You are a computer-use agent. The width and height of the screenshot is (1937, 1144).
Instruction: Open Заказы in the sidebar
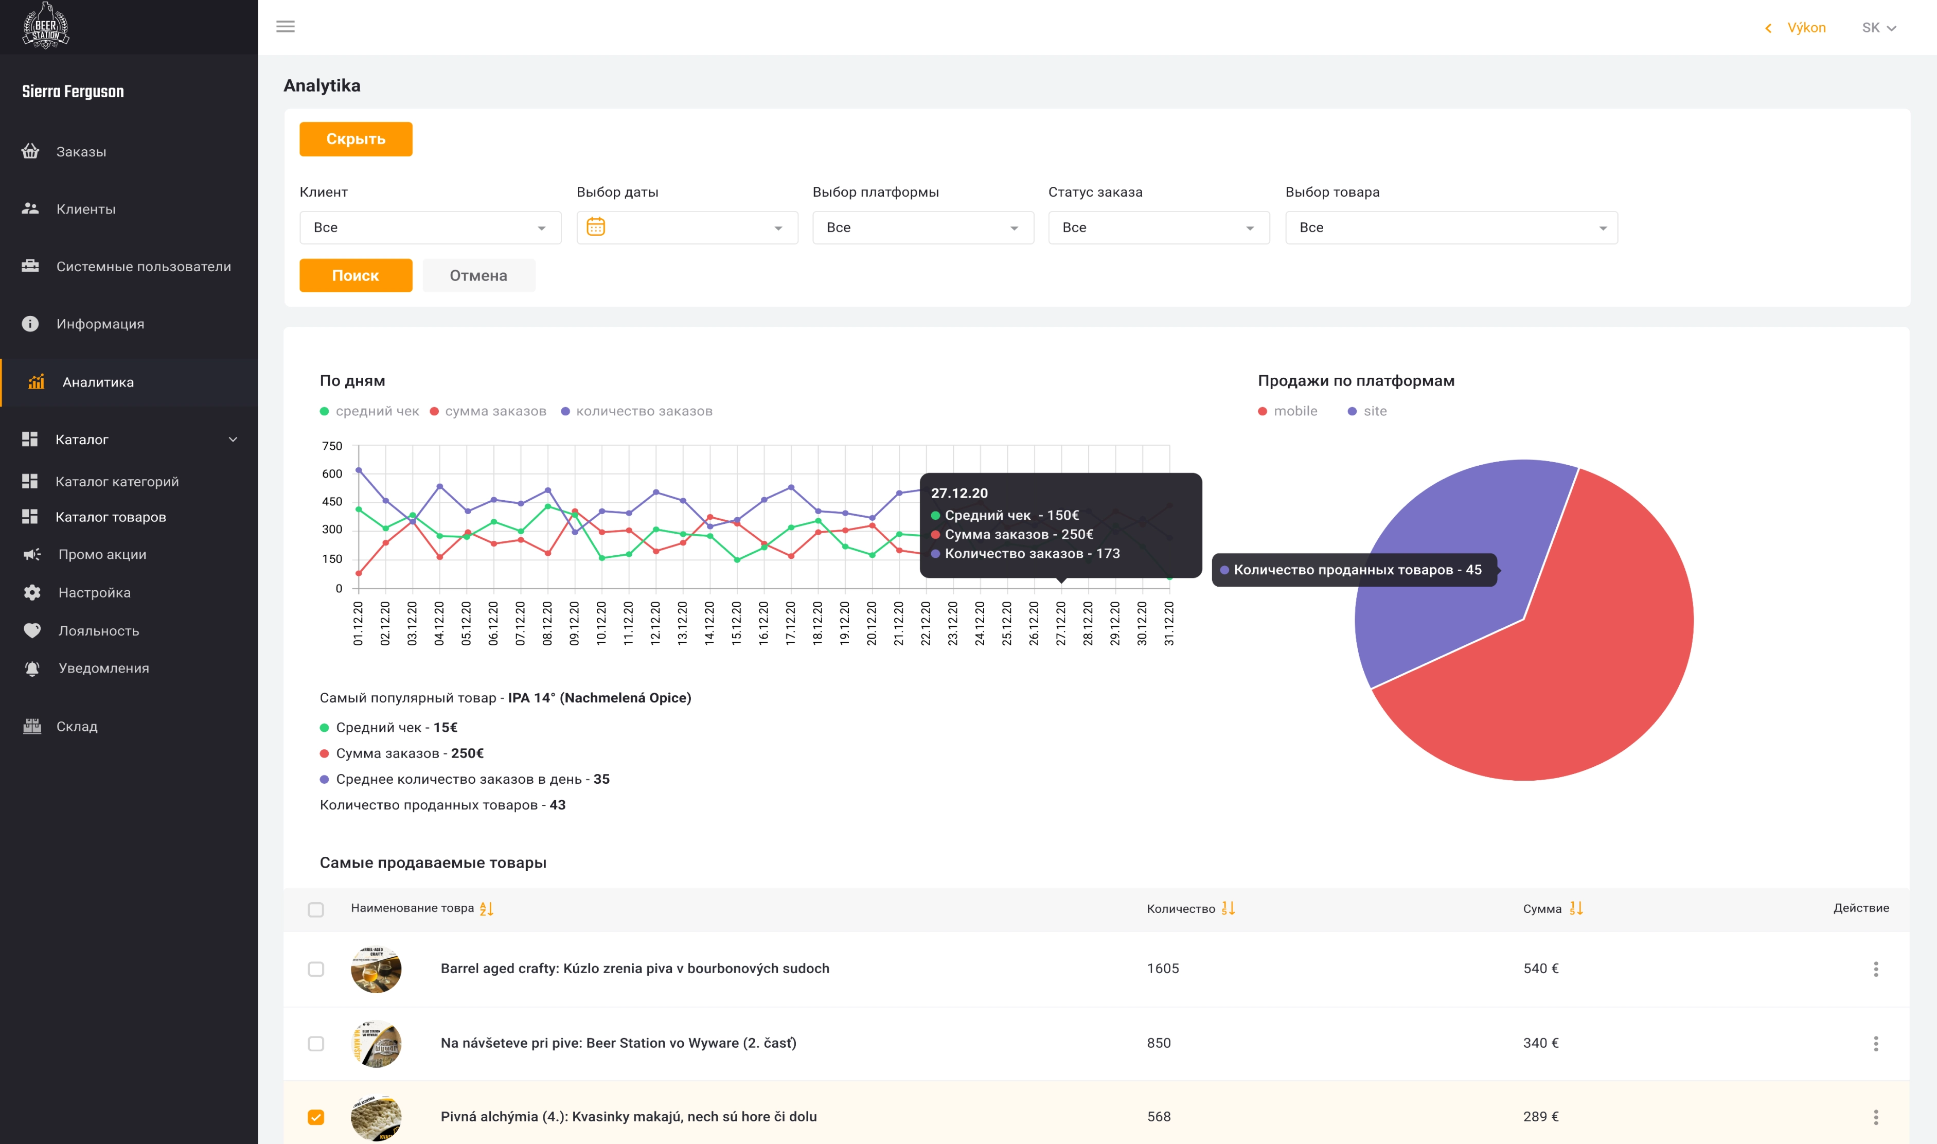point(81,152)
